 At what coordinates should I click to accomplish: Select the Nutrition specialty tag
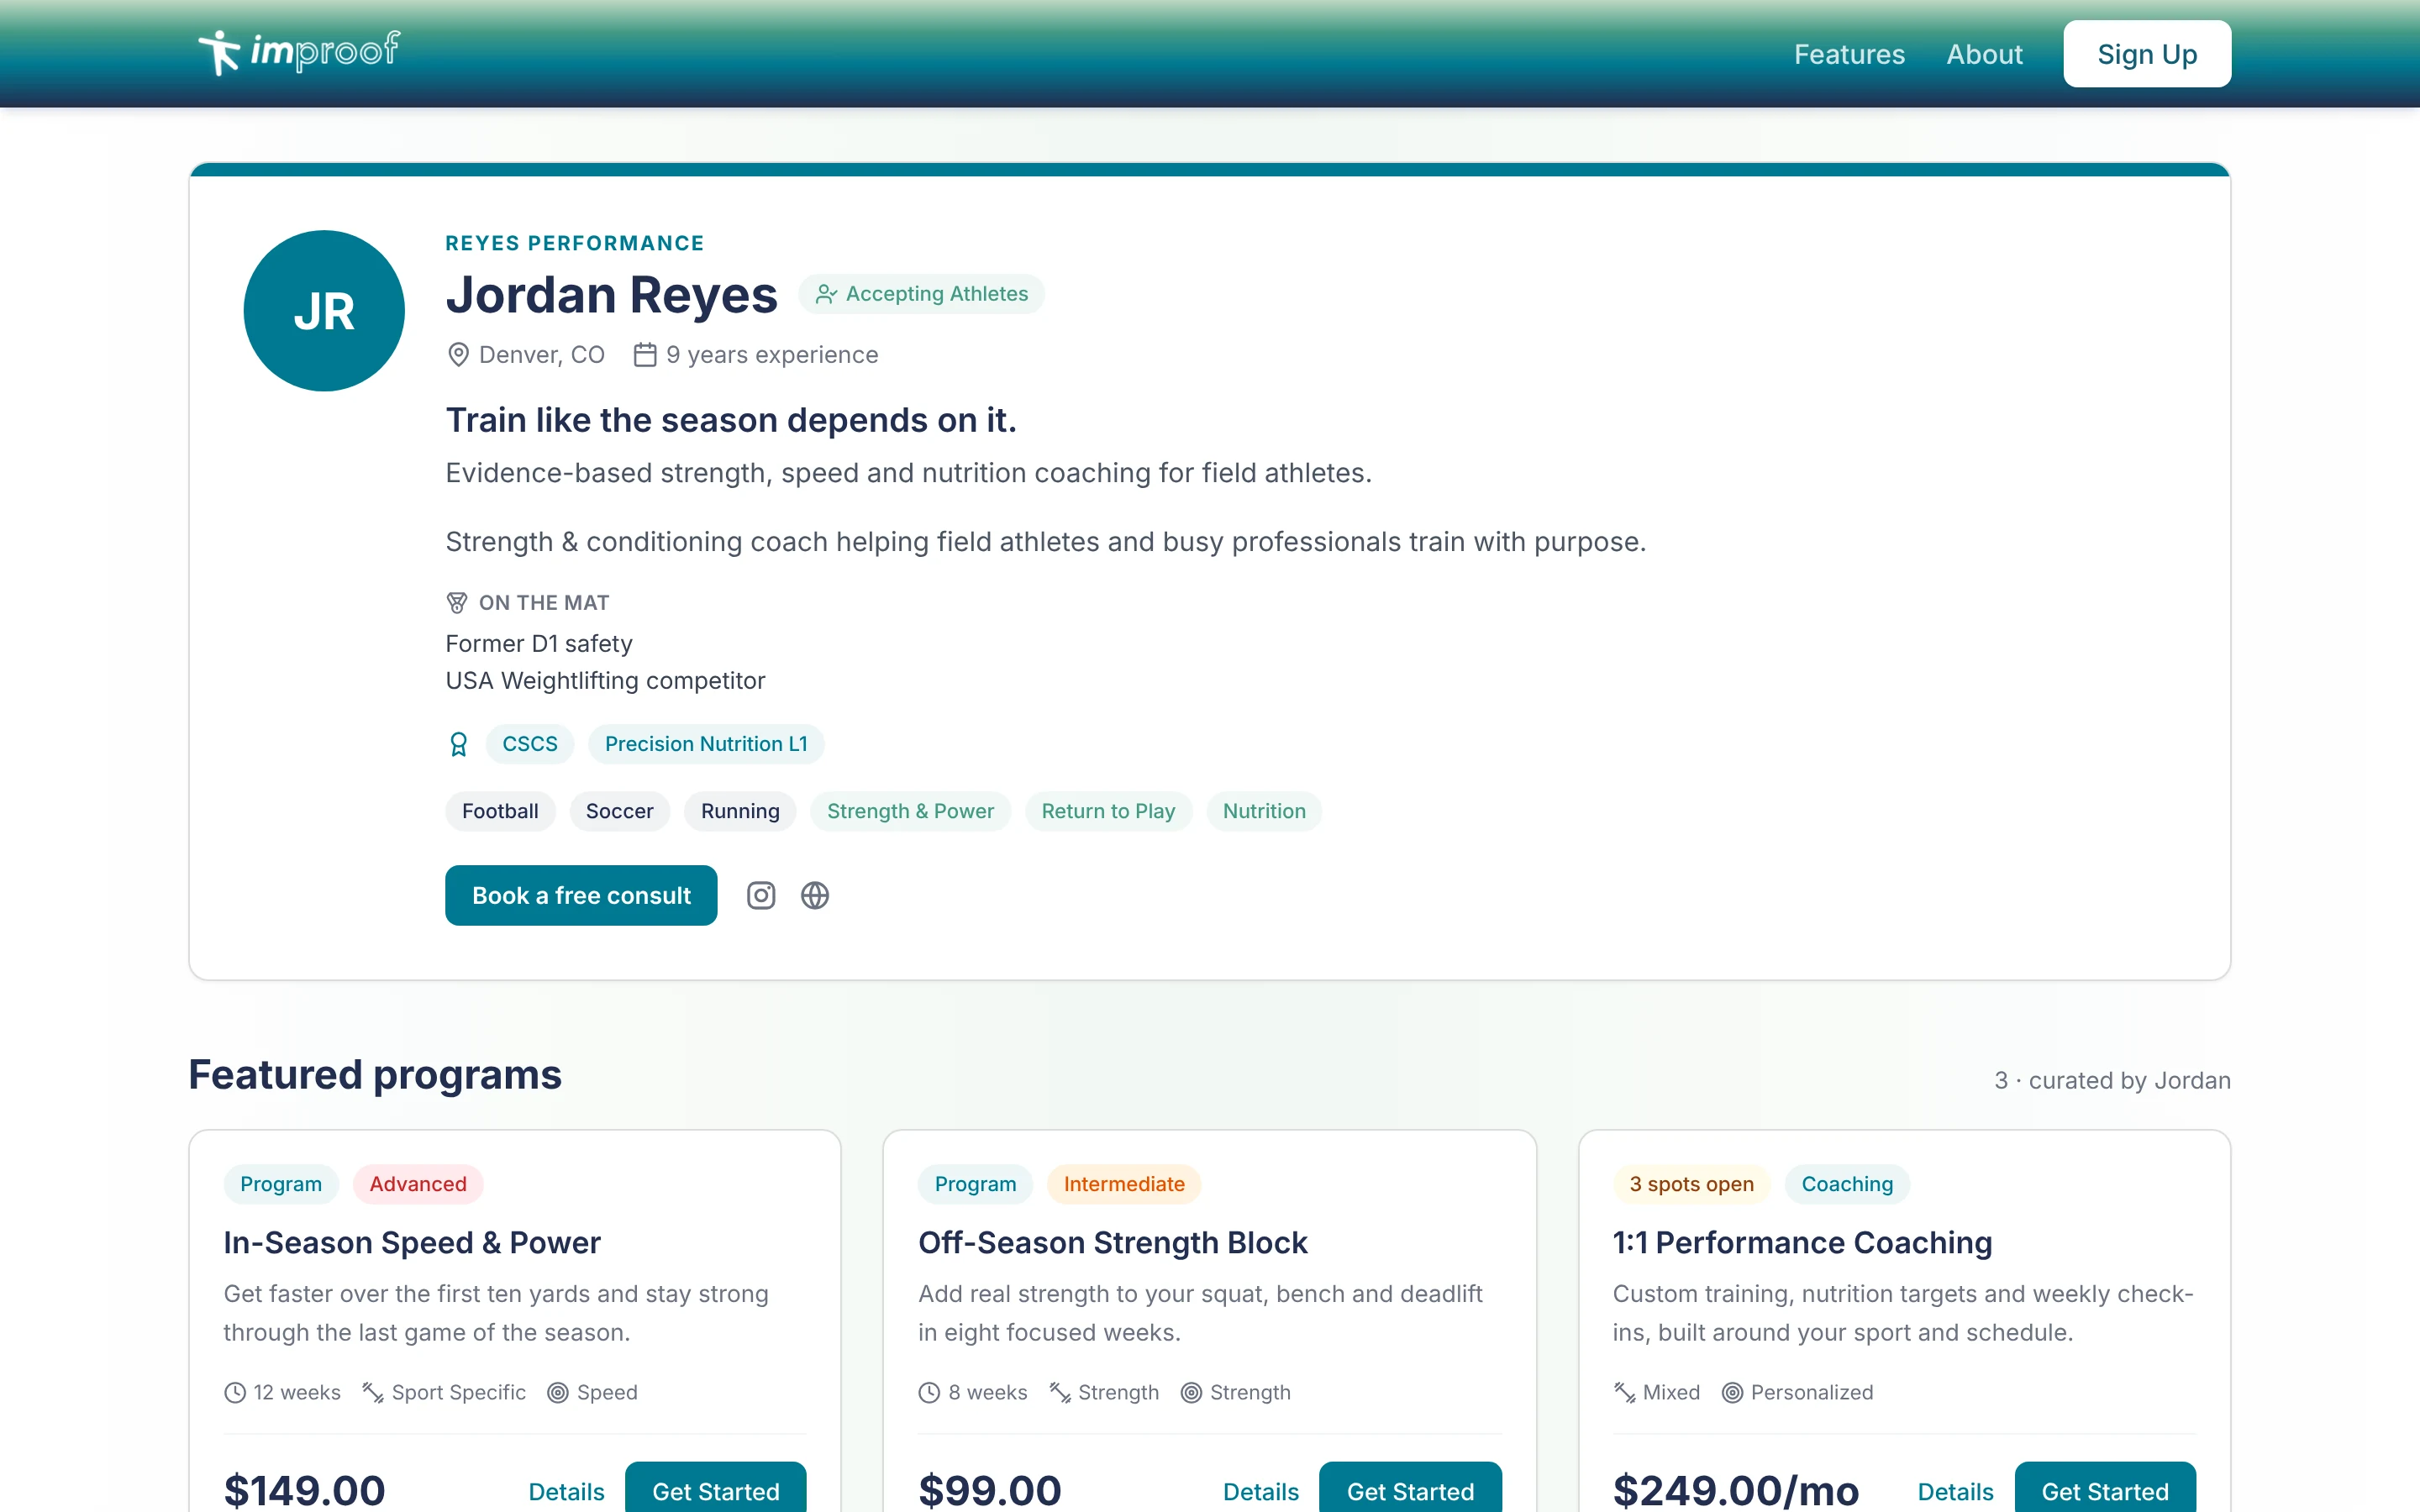(1264, 811)
